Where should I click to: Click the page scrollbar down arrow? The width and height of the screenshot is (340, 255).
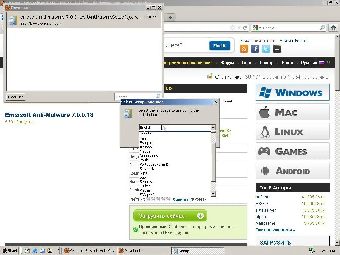pyautogui.click(x=337, y=243)
